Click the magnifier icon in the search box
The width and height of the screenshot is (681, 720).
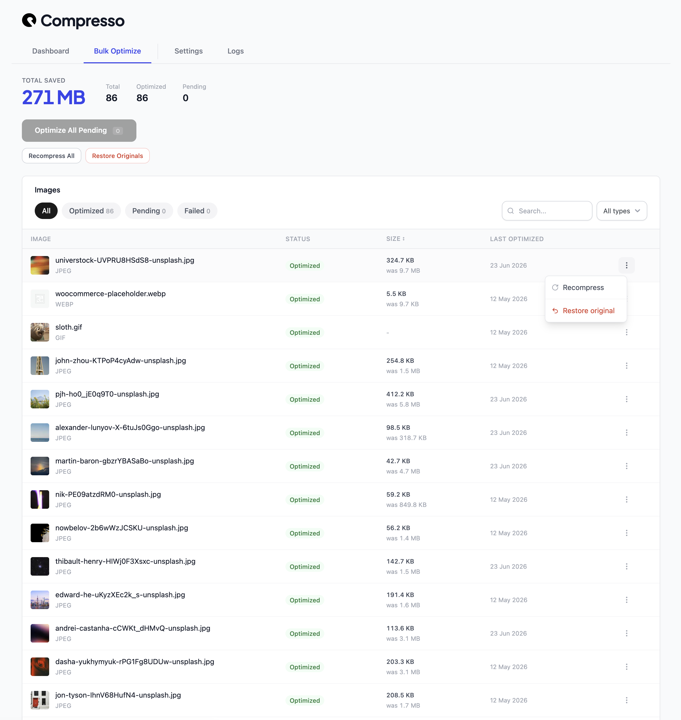click(510, 210)
